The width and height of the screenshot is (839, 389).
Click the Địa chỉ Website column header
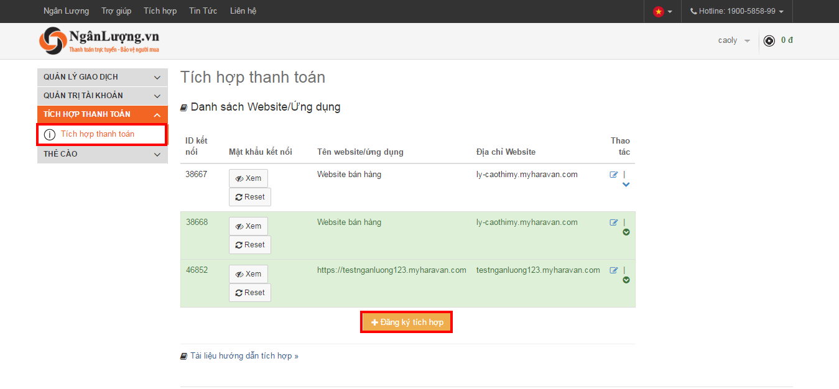(506, 152)
